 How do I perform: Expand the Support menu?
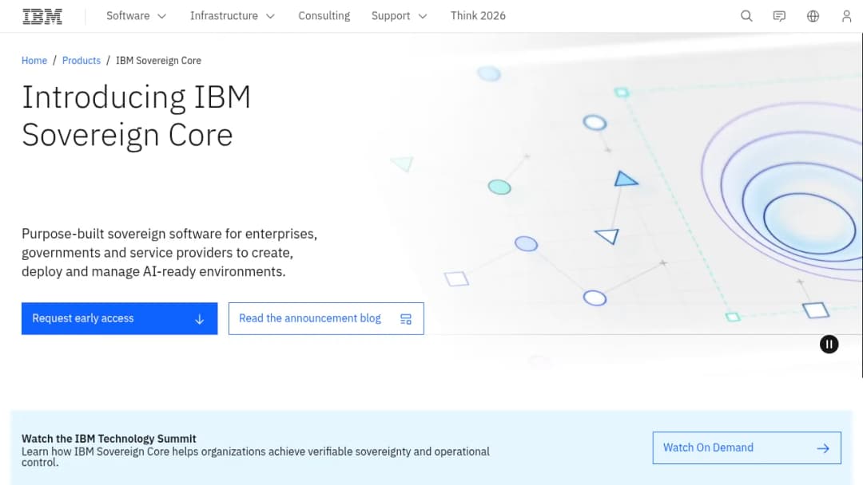[399, 16]
